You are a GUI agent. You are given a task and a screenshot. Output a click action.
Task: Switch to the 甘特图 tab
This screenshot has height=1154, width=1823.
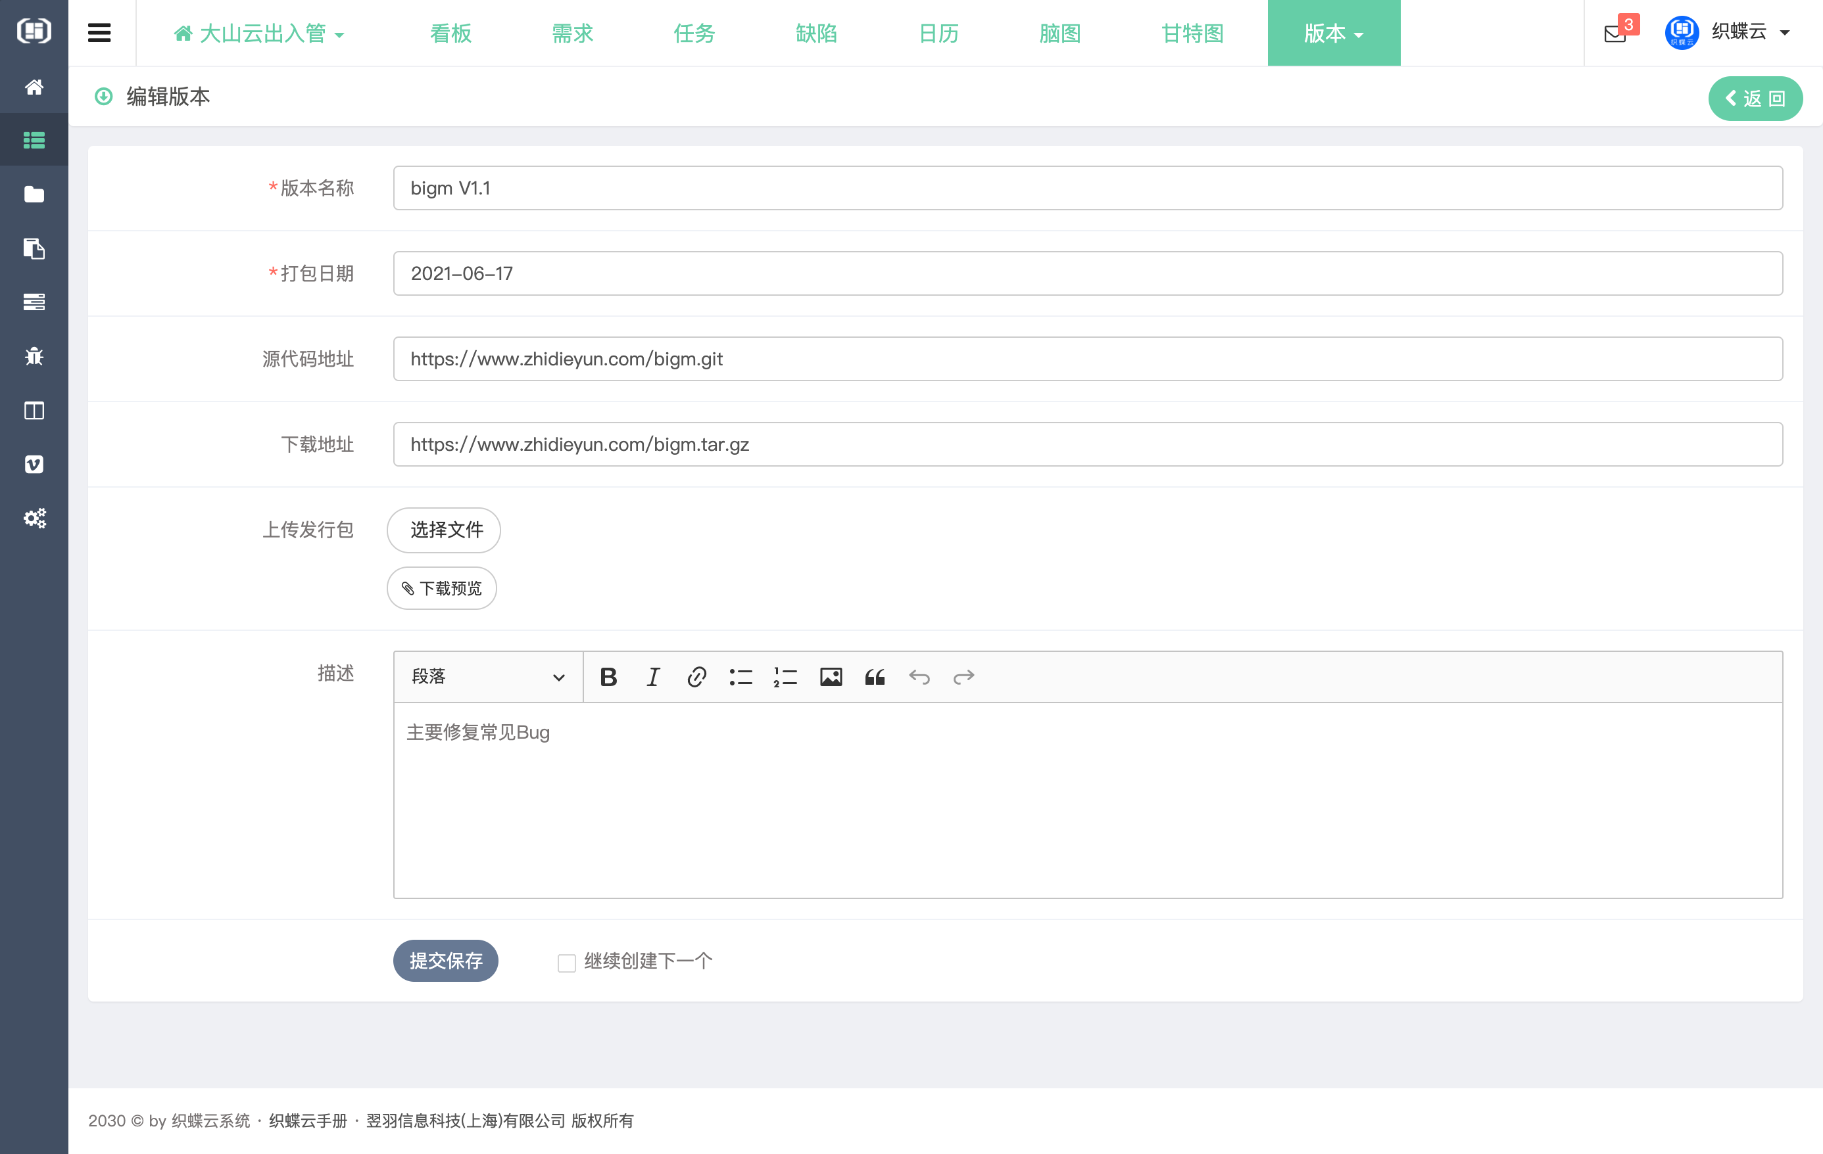pyautogui.click(x=1192, y=34)
